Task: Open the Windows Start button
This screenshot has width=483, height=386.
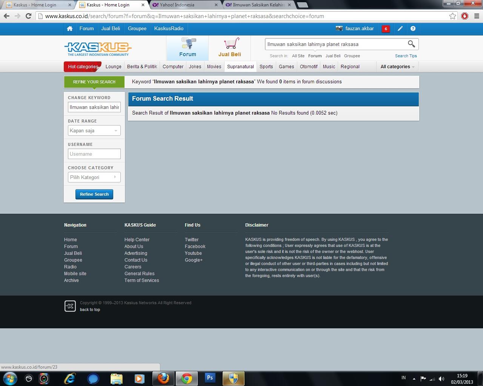Action: coord(10,378)
